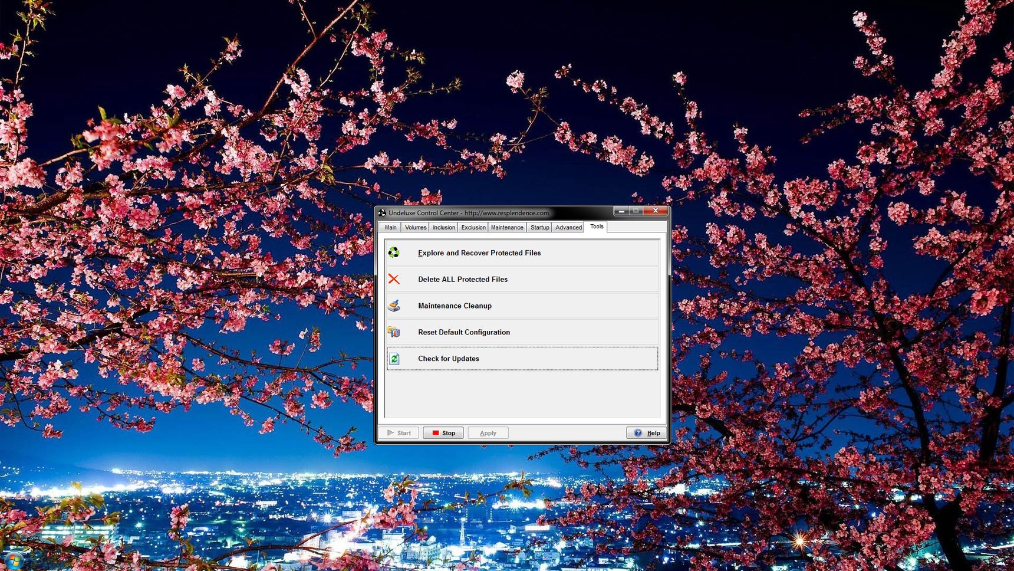Viewport: 1014px width, 571px height.
Task: Open Explore and Recover Protected Files
Action: tap(522, 252)
